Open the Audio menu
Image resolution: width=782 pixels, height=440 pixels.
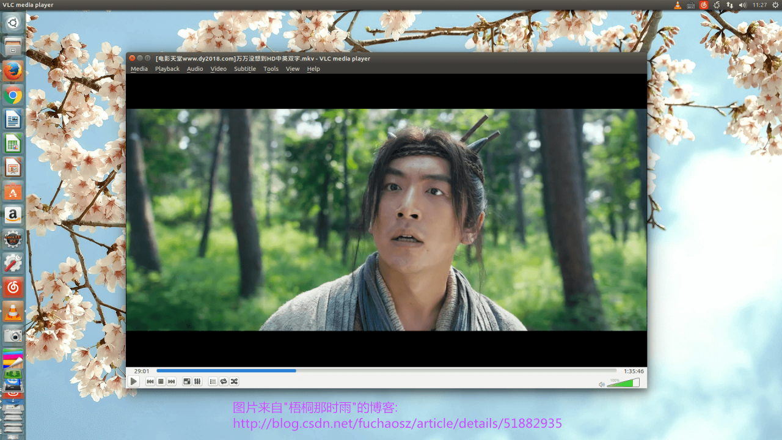pyautogui.click(x=195, y=69)
